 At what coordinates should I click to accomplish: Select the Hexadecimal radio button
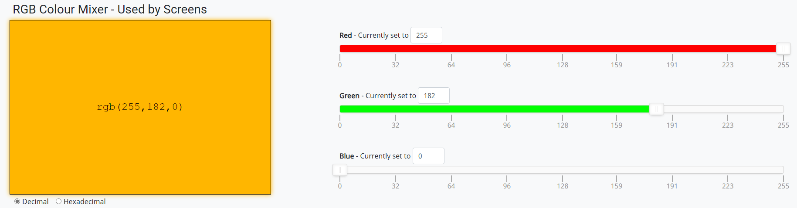click(x=58, y=201)
